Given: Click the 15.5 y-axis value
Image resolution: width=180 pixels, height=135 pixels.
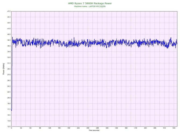Looking at the screenshot, I should [9, 115].
